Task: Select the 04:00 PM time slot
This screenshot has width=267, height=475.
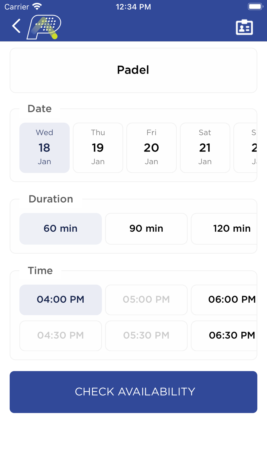Action: pyautogui.click(x=61, y=299)
